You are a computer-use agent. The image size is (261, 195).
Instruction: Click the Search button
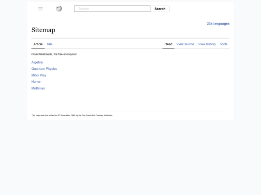tap(160, 9)
